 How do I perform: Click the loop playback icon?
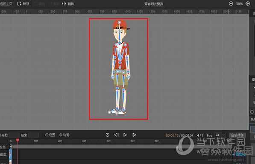coord(107,135)
